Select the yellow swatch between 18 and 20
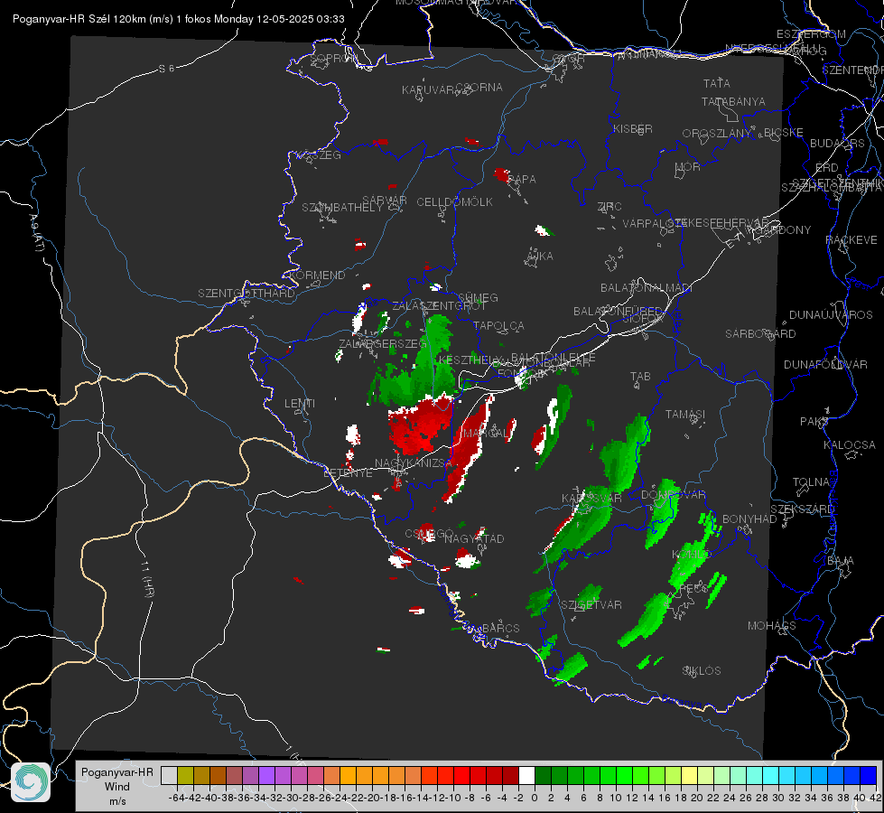The height and width of the screenshot is (813, 884). point(689,775)
